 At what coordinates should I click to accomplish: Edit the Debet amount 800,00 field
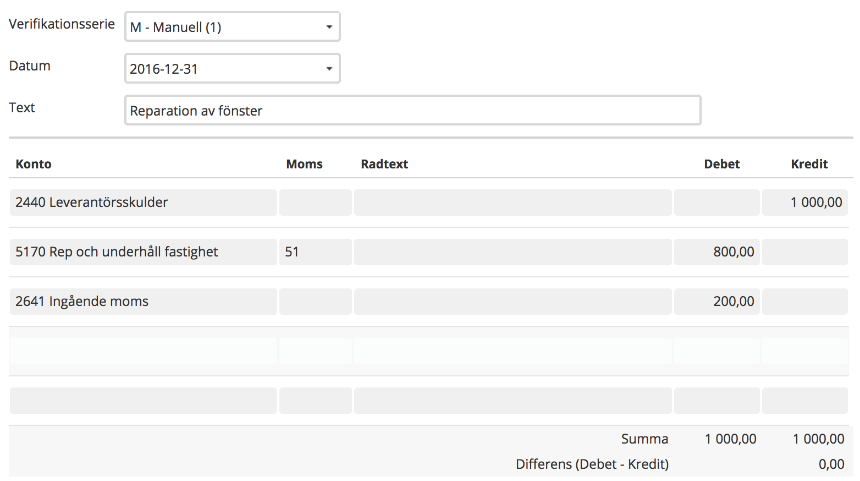[x=717, y=252]
